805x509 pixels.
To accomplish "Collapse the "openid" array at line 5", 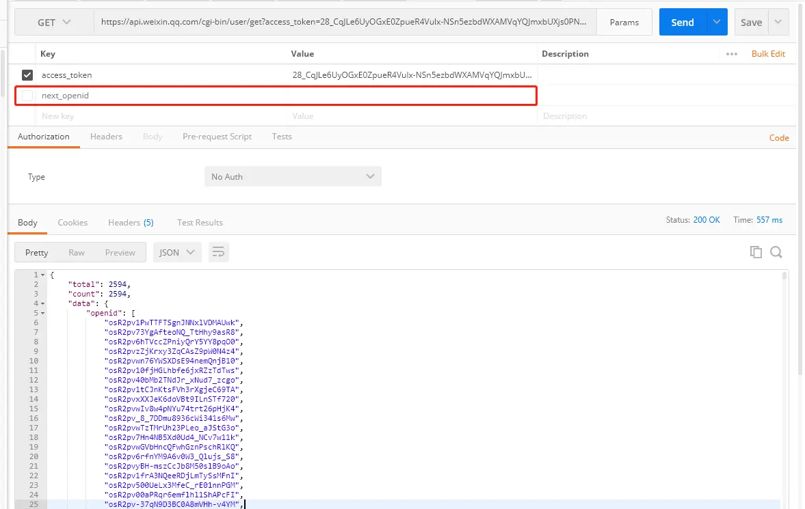I will click(42, 313).
